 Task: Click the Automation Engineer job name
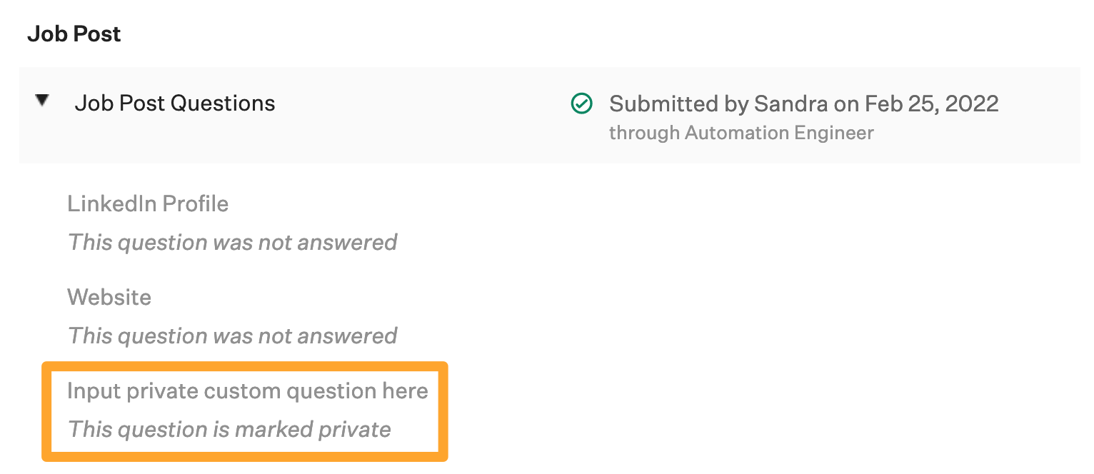click(779, 133)
